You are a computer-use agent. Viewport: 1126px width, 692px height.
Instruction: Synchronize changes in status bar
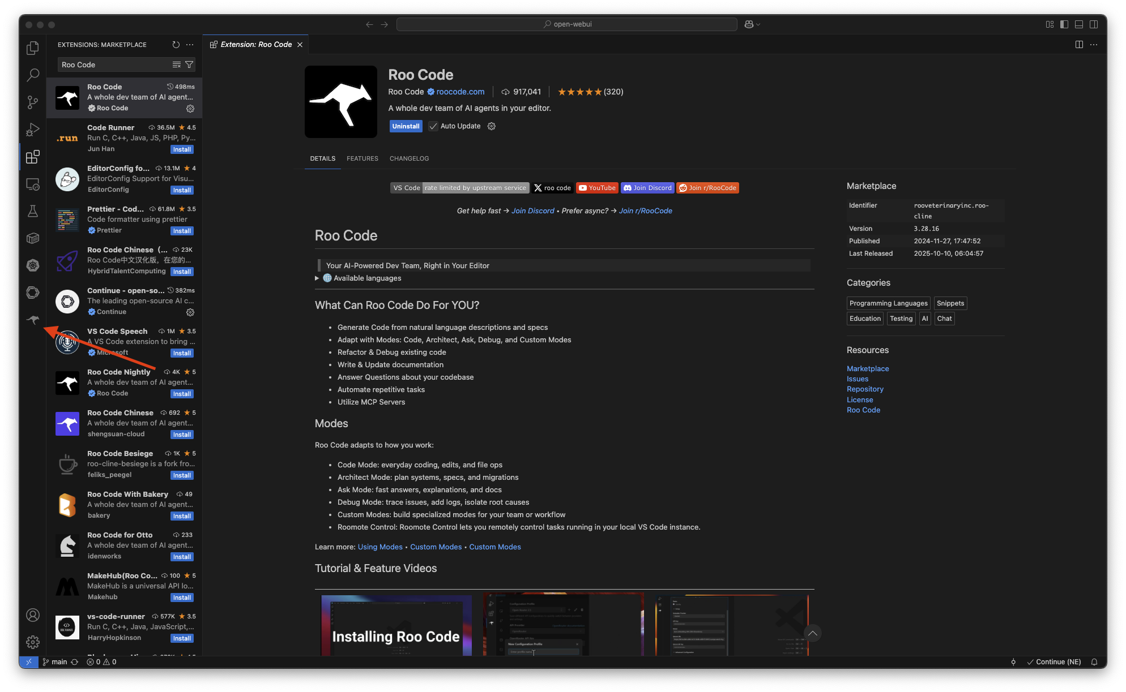pyautogui.click(x=75, y=661)
